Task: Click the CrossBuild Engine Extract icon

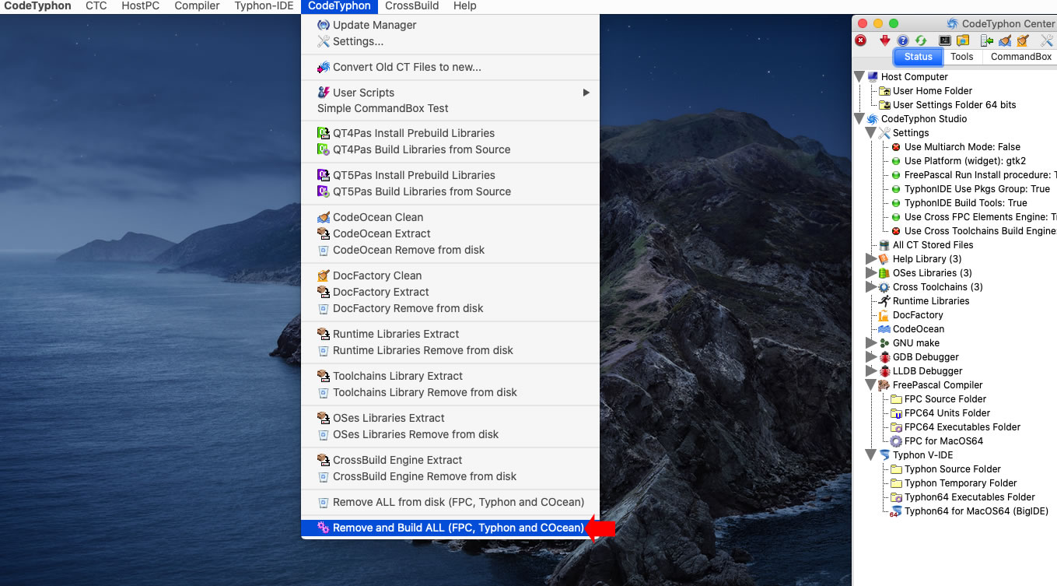Action: (x=324, y=460)
